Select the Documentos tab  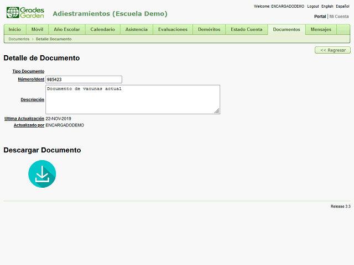(x=286, y=29)
